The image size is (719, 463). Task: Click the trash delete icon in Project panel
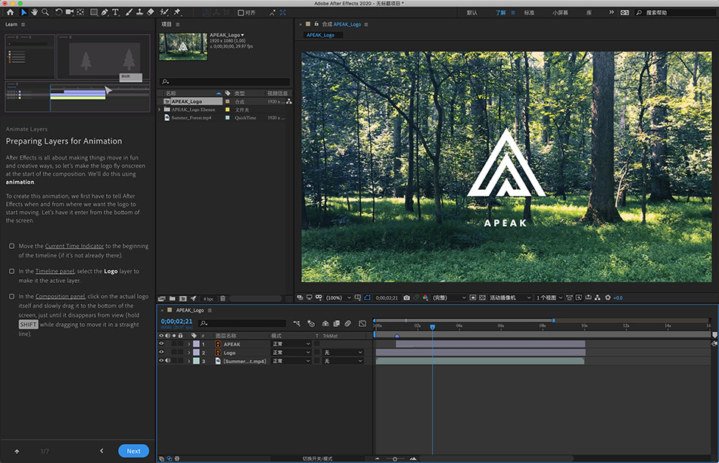click(223, 298)
